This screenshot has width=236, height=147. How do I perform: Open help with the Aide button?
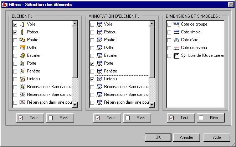(217, 137)
